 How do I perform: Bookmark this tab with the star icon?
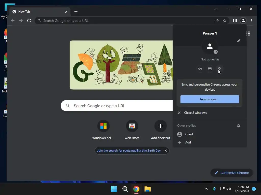point(225,21)
